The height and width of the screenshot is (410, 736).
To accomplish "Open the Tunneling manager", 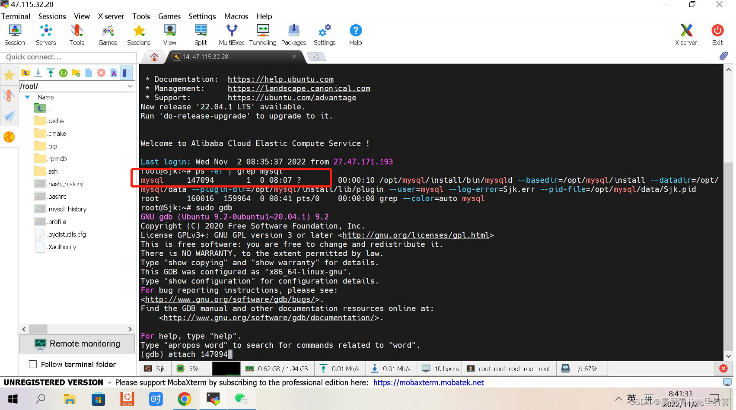I will point(263,35).
